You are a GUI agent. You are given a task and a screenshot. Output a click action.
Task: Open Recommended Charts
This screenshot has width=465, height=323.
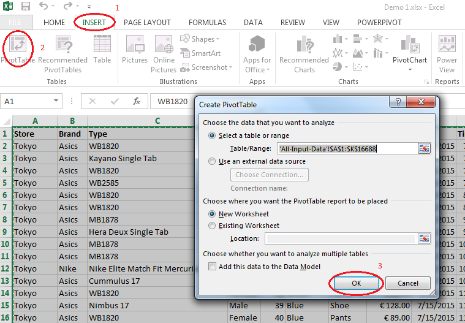(304, 54)
